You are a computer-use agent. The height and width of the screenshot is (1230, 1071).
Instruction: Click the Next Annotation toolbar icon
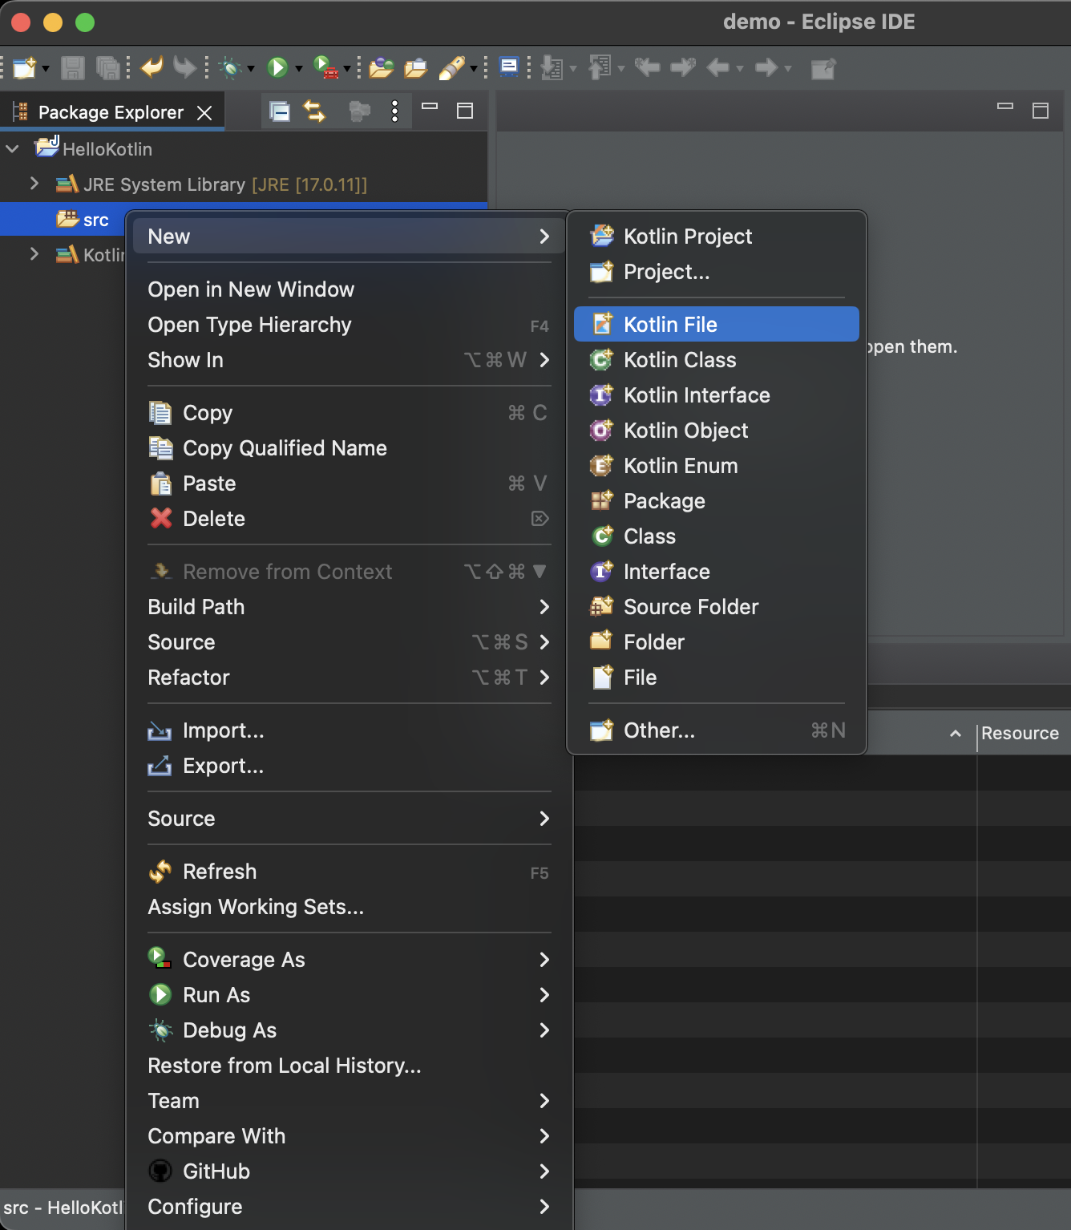point(552,68)
